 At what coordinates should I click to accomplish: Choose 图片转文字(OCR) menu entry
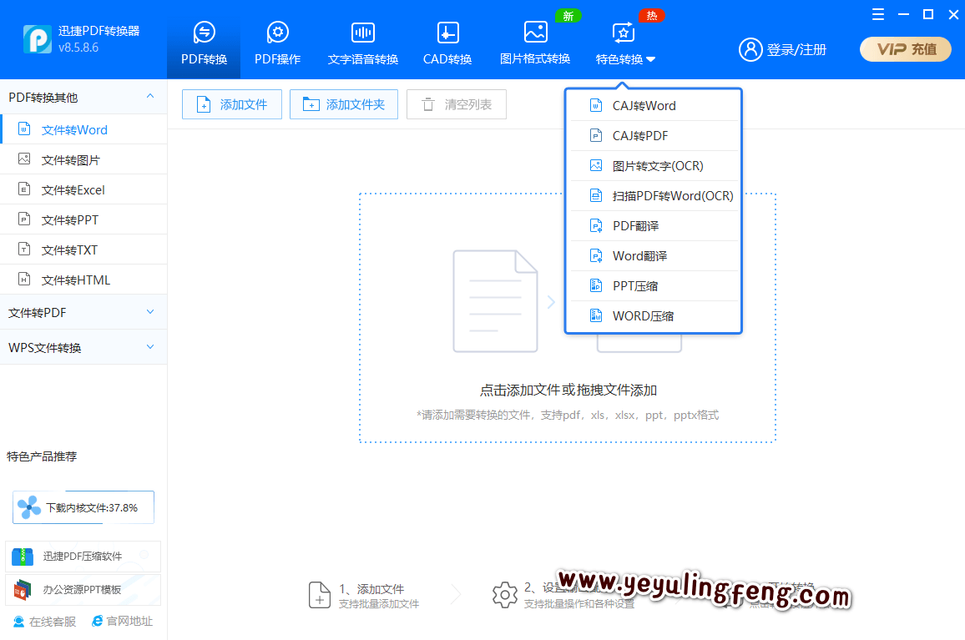tap(654, 166)
